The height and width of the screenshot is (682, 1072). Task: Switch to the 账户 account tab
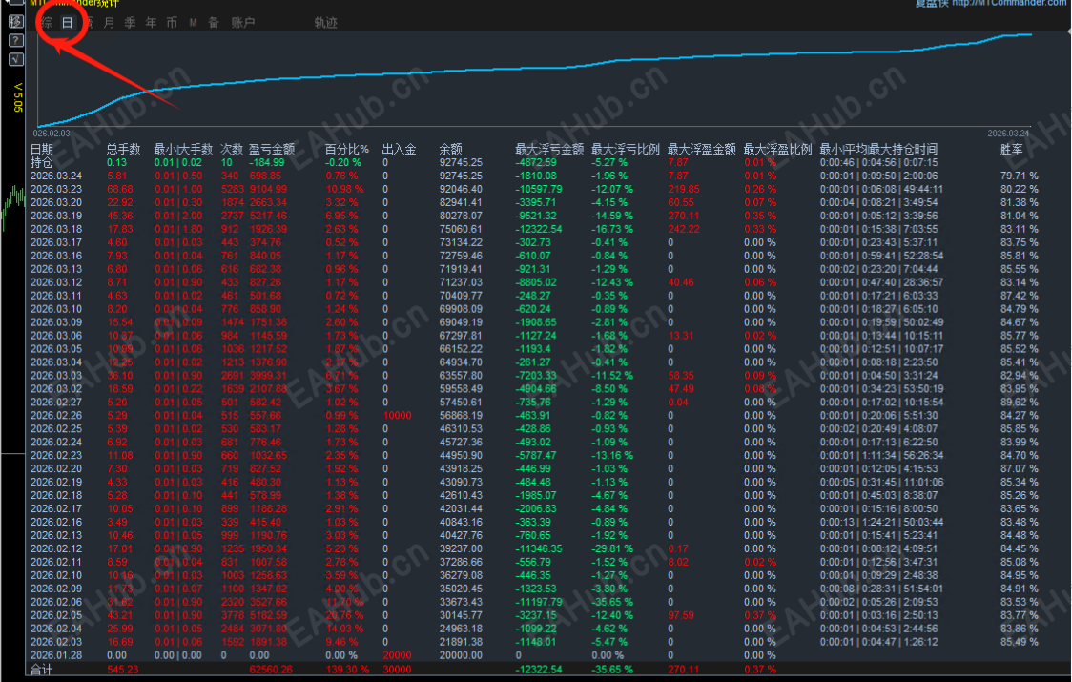242,23
